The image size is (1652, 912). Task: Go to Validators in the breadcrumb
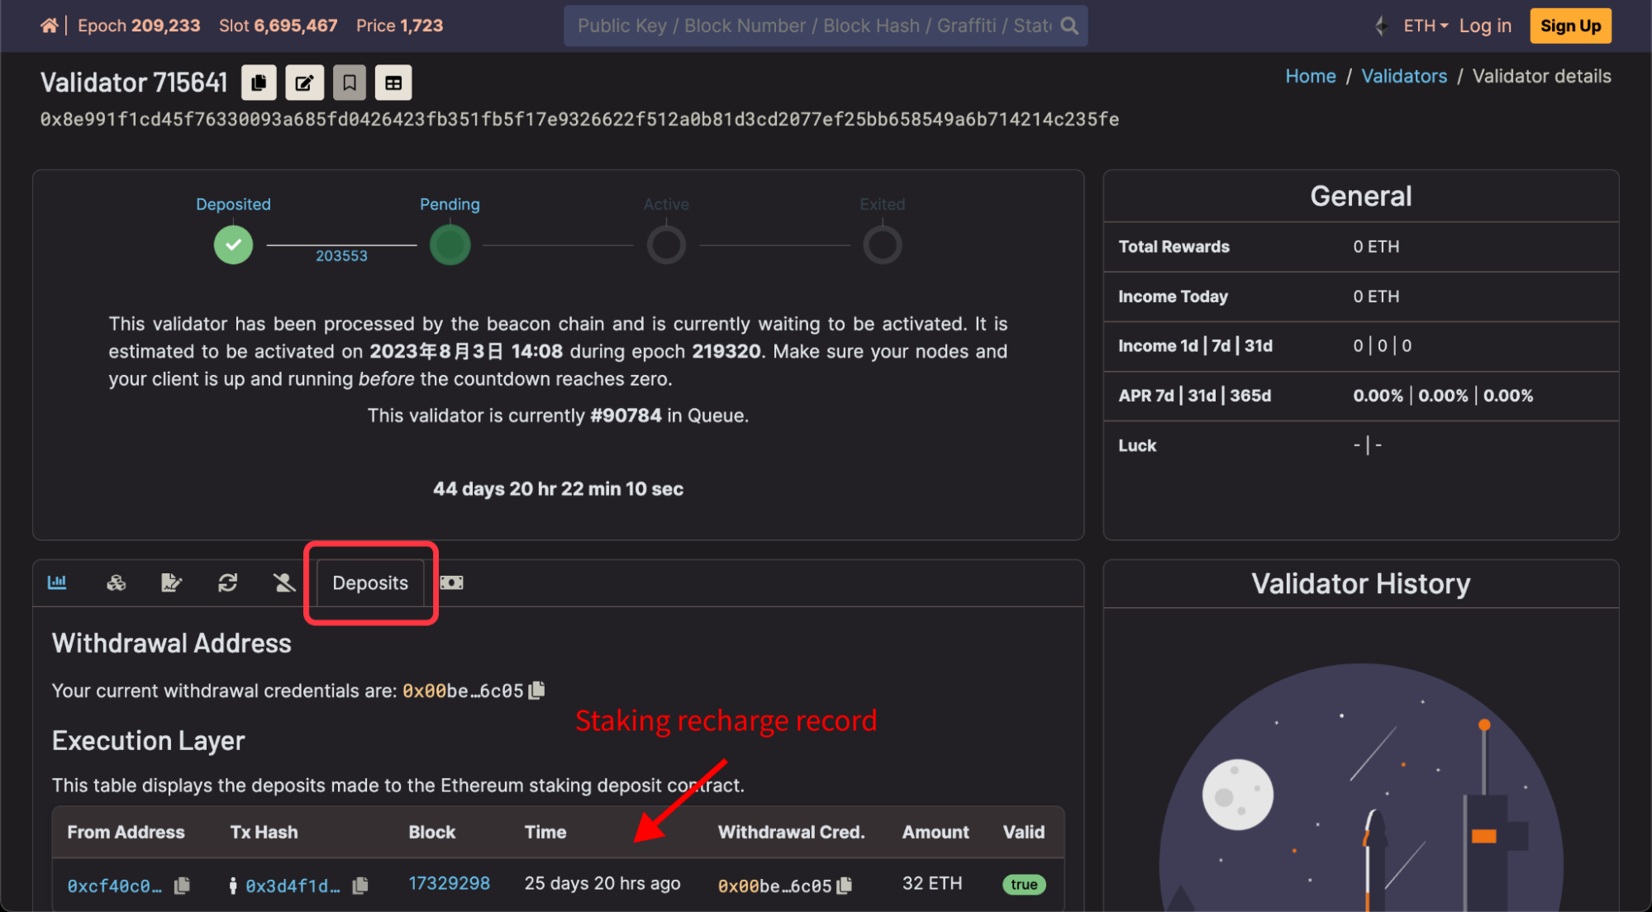(1404, 77)
